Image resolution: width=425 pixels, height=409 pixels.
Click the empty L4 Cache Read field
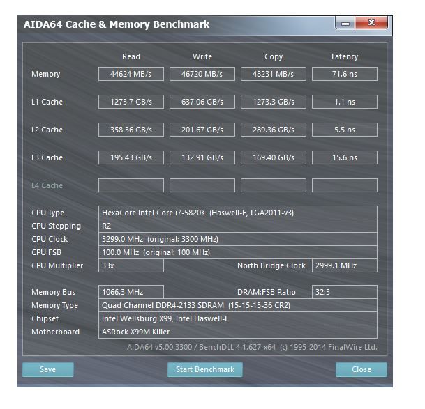[131, 185]
